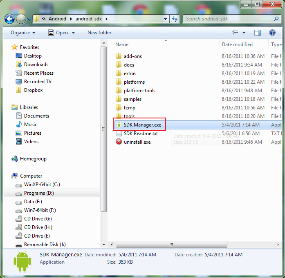Screen dimensions: 285x278
Task: Expand the arrow after Android breadcrumb
Action: [71, 19]
